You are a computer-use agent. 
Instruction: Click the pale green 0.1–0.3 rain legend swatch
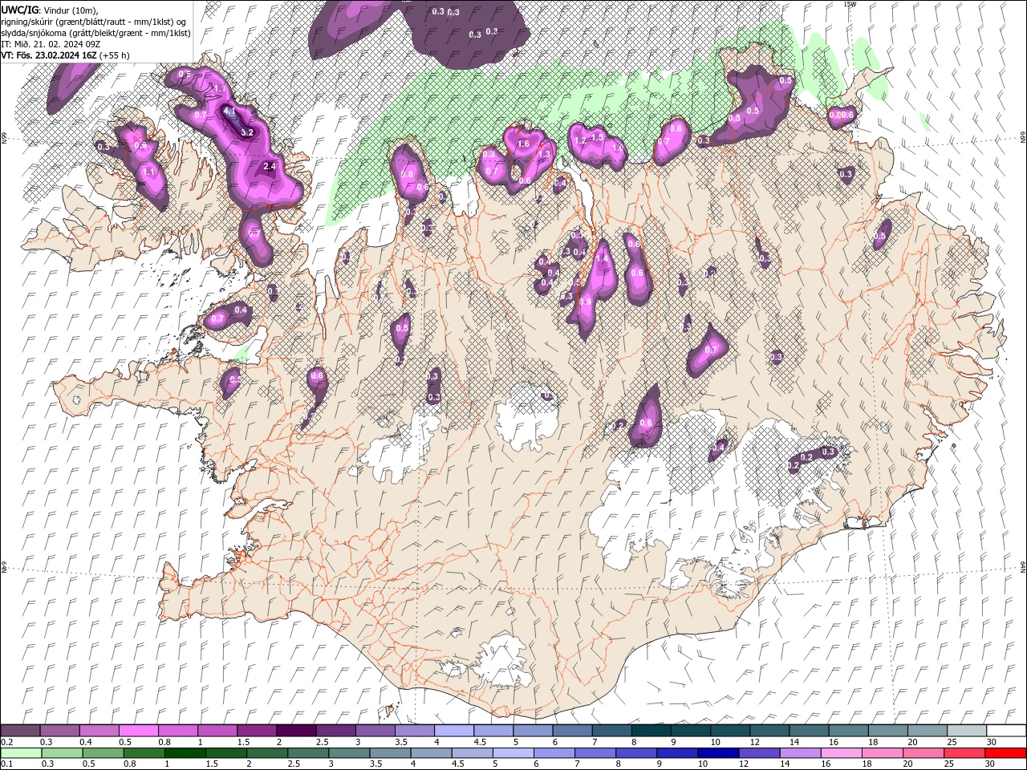(22, 753)
